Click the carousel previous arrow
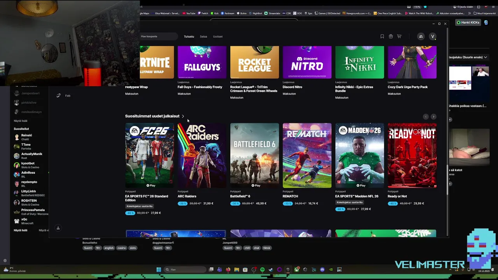Screen dimensions: 498x280 tap(426, 117)
